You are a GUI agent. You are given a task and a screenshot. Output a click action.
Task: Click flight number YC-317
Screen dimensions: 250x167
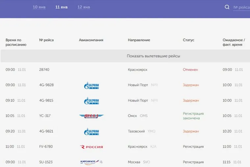pos(45,116)
